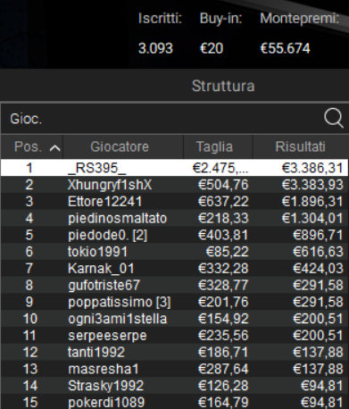Choose the piedinosmaltato row
This screenshot has height=409, width=349.
pyautogui.click(x=174, y=218)
